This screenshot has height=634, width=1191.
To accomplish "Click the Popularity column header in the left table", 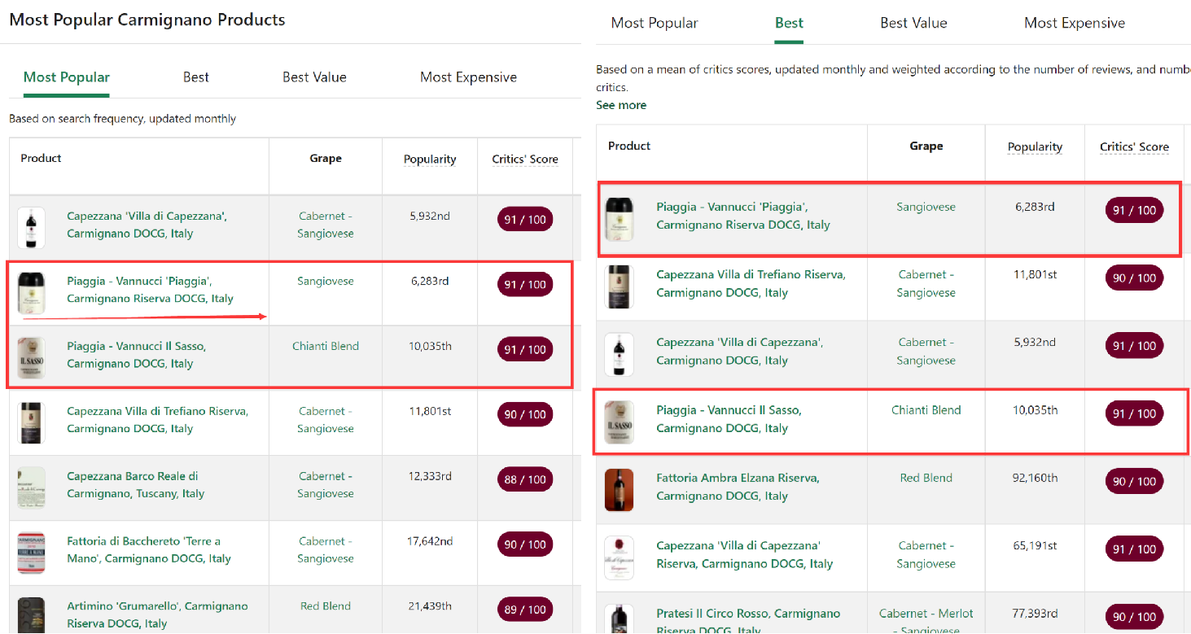I will coord(430,160).
